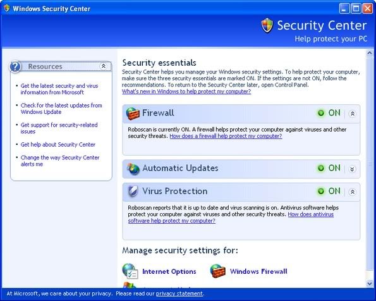Click the Virus Protection shield icon
376x301 pixels.
[133, 192]
